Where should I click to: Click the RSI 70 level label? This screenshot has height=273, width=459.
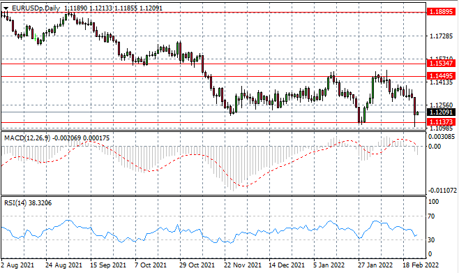pyautogui.click(x=432, y=216)
